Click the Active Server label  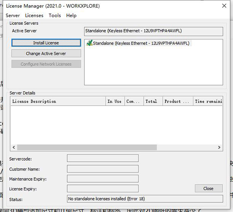(24, 31)
